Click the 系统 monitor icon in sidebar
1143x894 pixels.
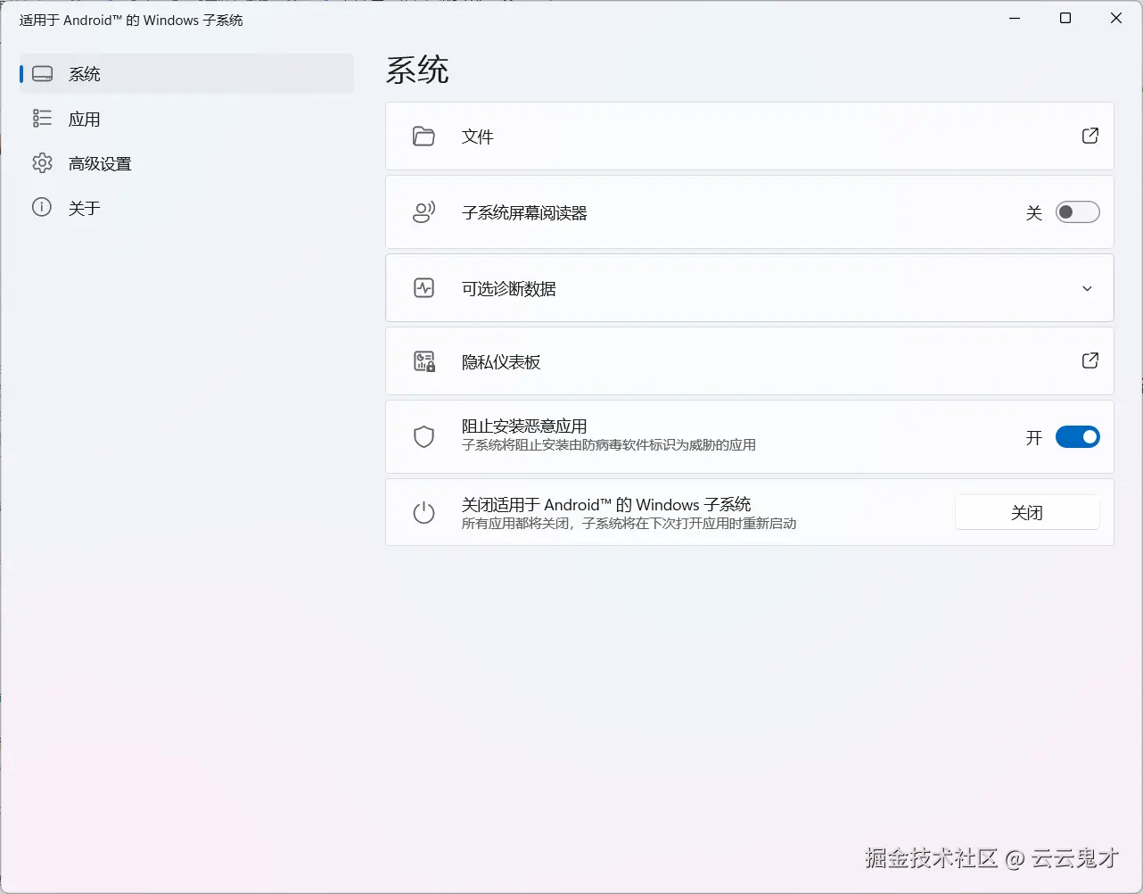click(x=42, y=74)
